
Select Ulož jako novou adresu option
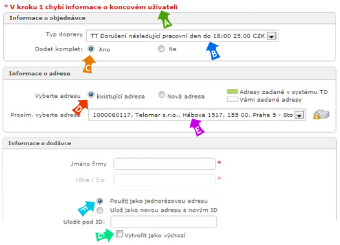coord(100,210)
